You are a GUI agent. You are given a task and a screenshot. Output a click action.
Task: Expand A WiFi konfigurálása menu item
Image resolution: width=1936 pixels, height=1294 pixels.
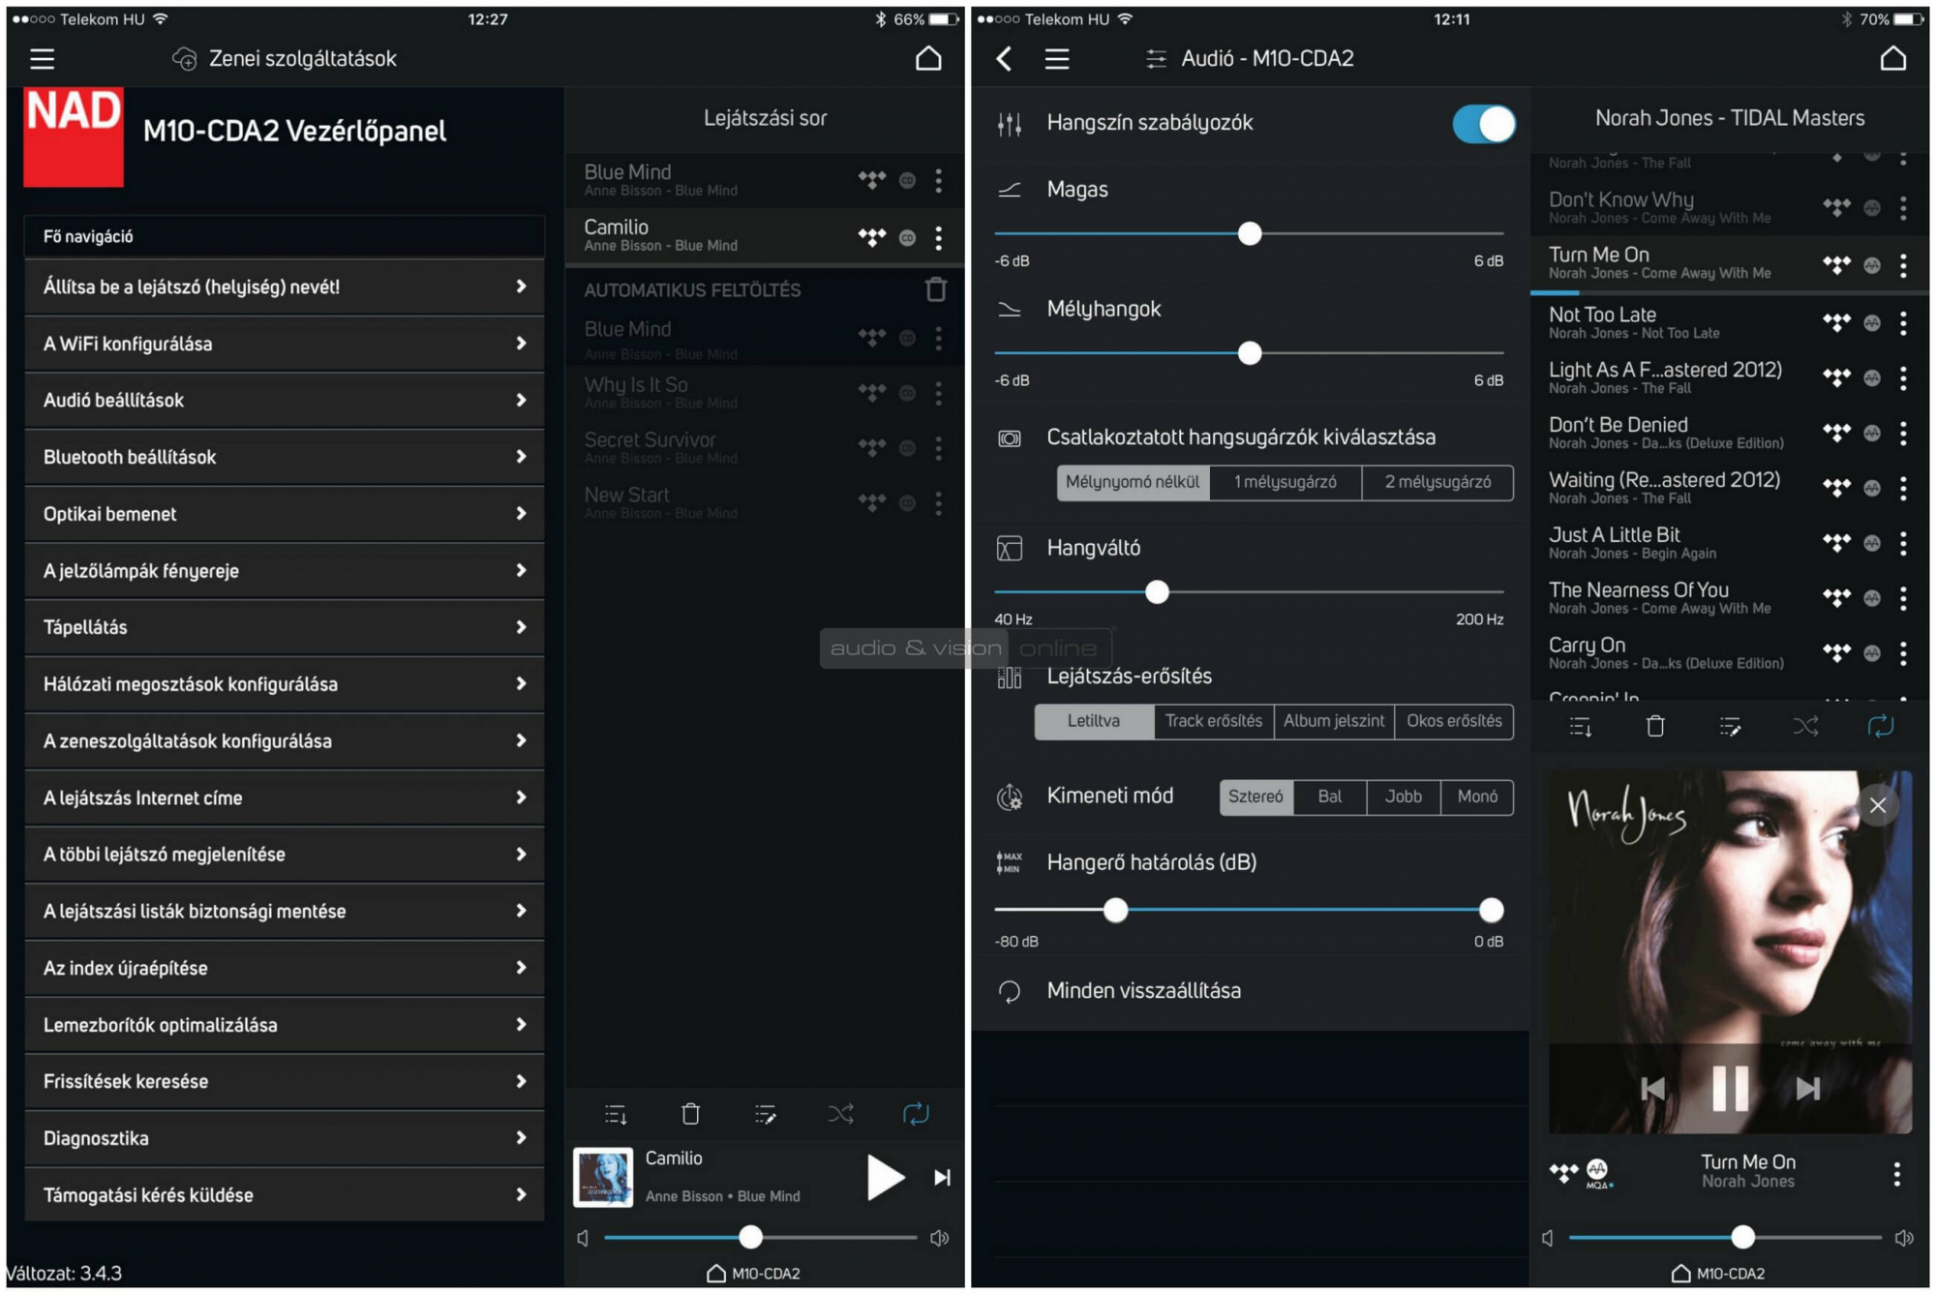click(284, 344)
